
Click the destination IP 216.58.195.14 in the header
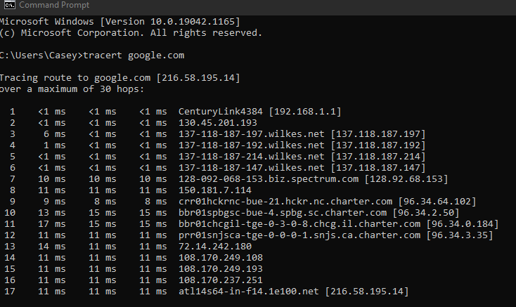click(198, 78)
